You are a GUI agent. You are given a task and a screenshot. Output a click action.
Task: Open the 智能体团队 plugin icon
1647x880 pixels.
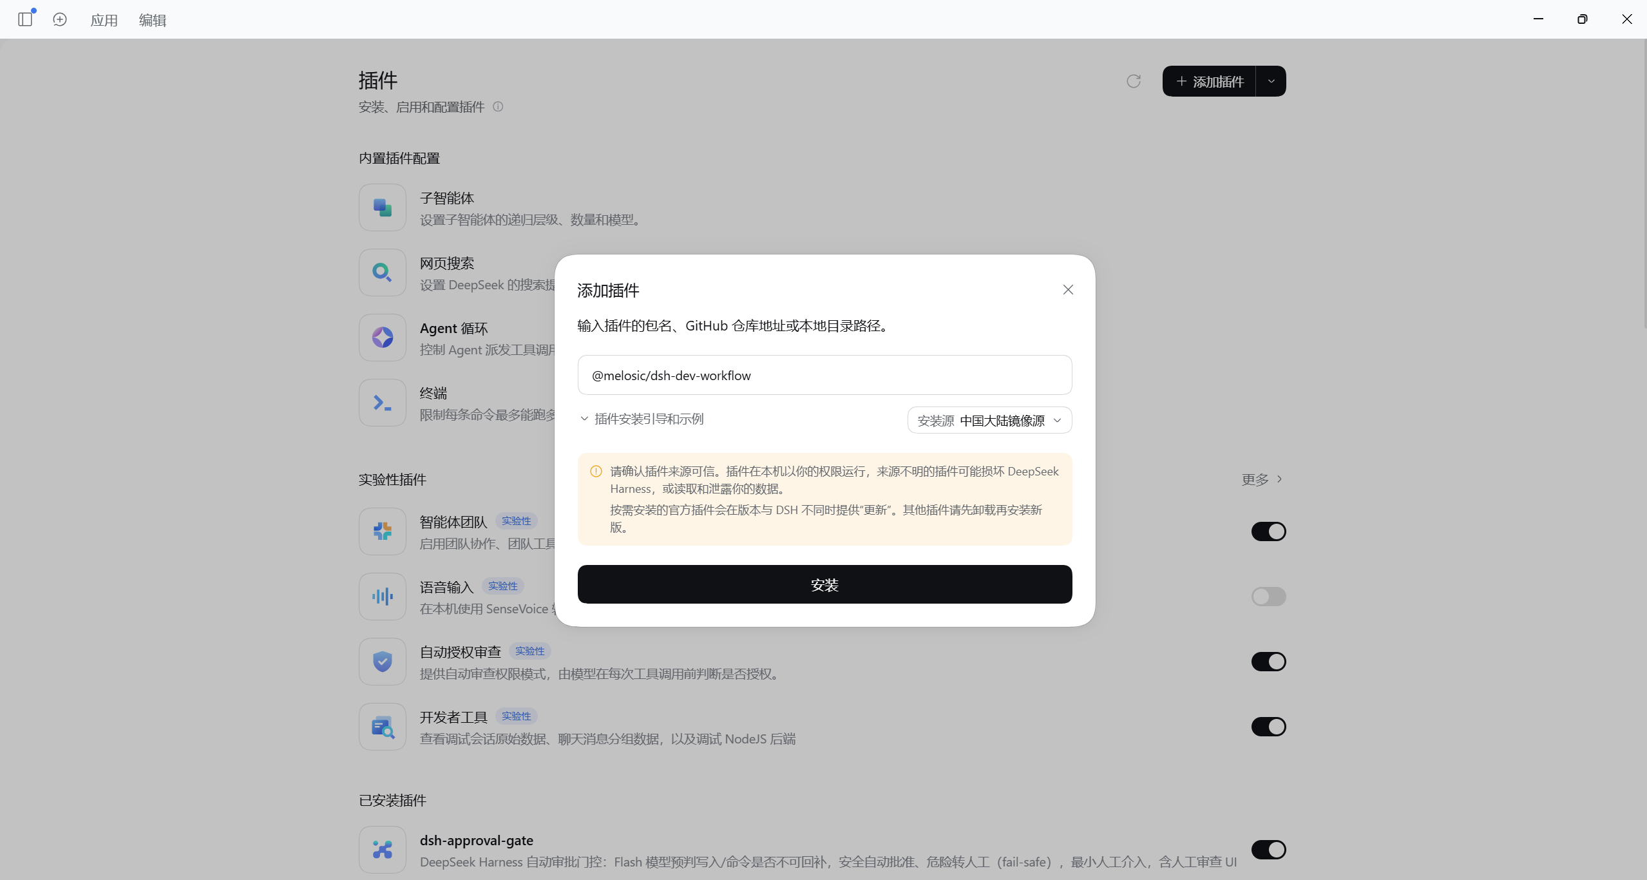pyautogui.click(x=383, y=531)
